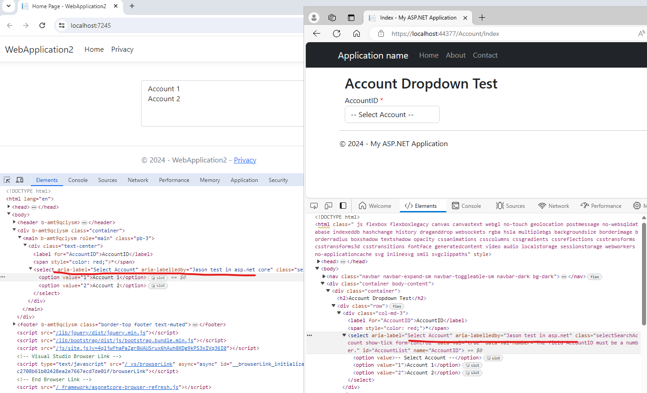Viewport: 647px width, 393px height.
Task: Close the Index - My ASP.NET Application tab
Action: (465, 18)
